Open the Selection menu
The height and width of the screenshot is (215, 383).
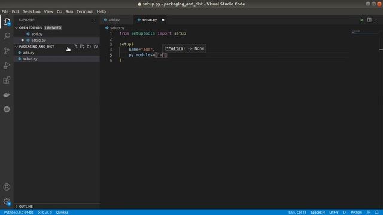coord(32,11)
